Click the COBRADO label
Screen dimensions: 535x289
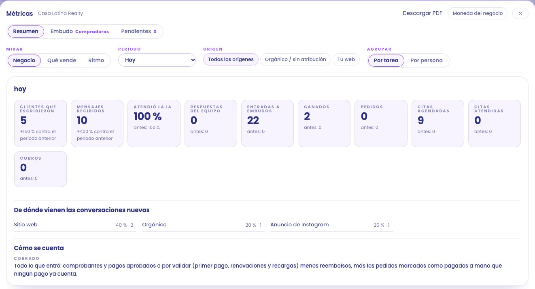click(26, 258)
